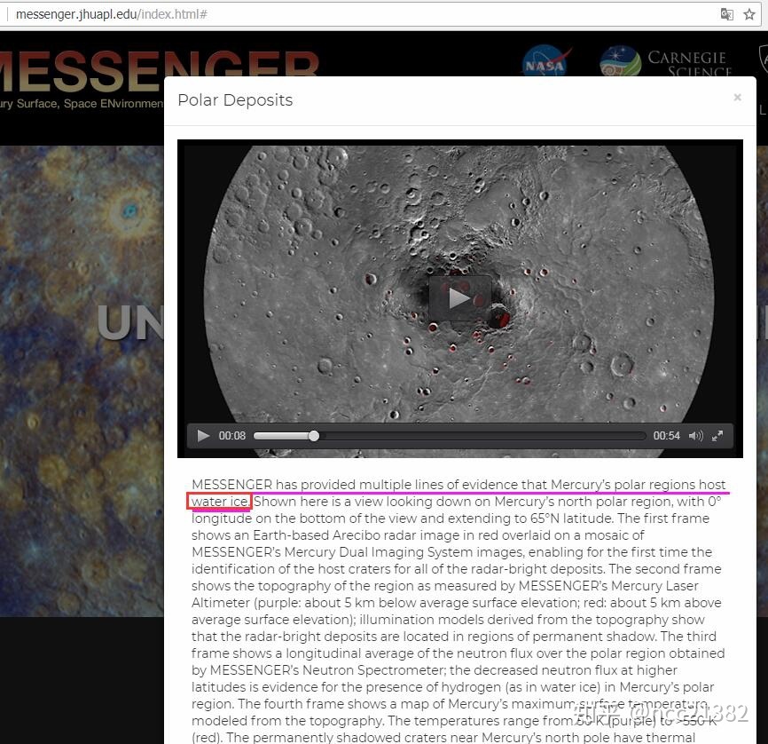
Task: Click the 'water ice.' text in description
Action: coord(220,502)
